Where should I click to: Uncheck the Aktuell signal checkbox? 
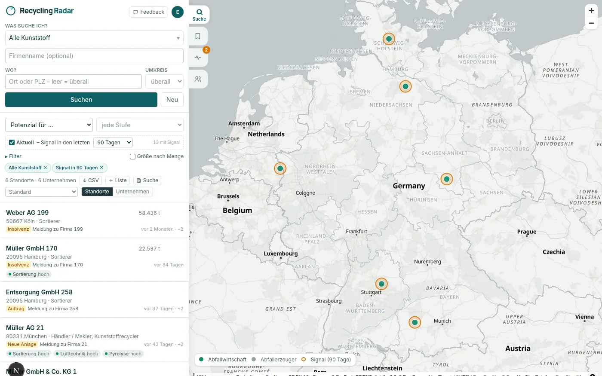click(x=12, y=143)
